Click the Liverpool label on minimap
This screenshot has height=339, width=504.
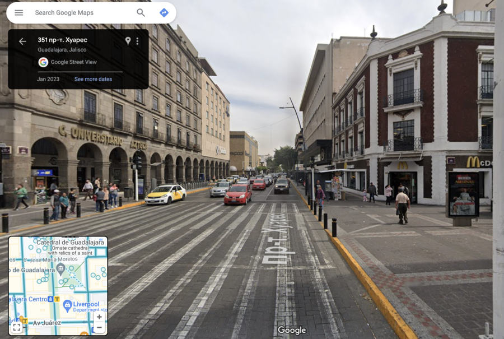pyautogui.click(x=86, y=304)
